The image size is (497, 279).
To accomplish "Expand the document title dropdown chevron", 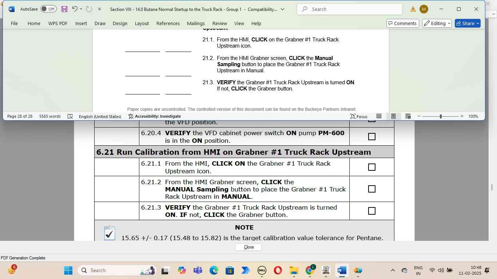I will pyautogui.click(x=283, y=9).
